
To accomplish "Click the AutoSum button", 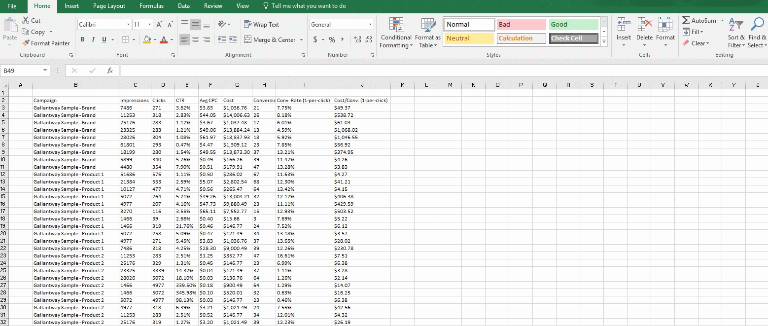I will click(700, 20).
